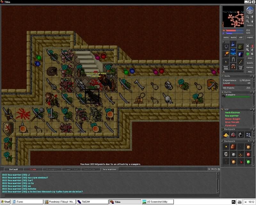
Task: Open the Ravagers chat tab
Action: 52,169
